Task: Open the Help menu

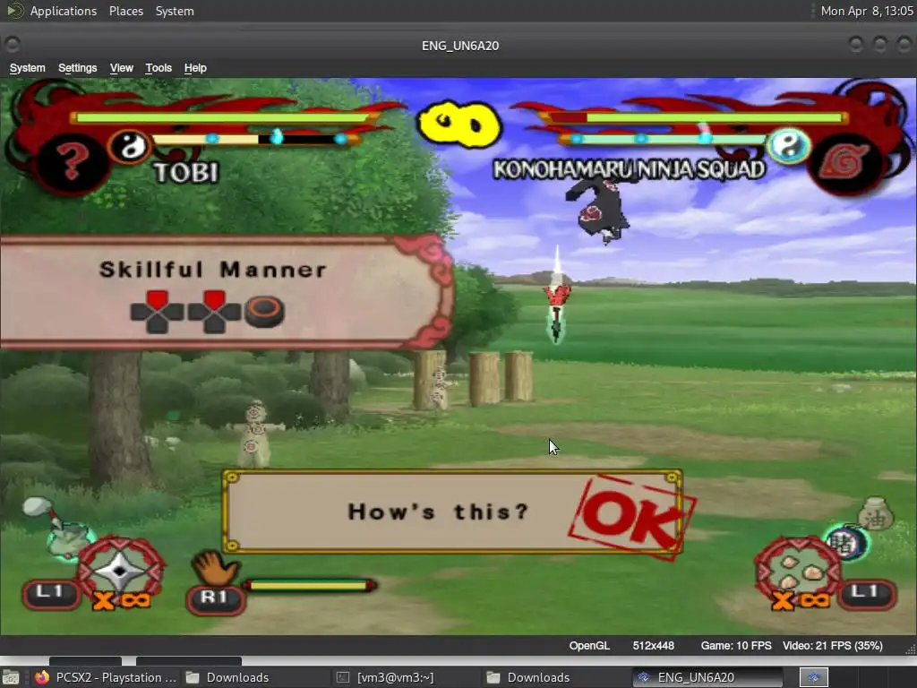Action: pyautogui.click(x=195, y=68)
